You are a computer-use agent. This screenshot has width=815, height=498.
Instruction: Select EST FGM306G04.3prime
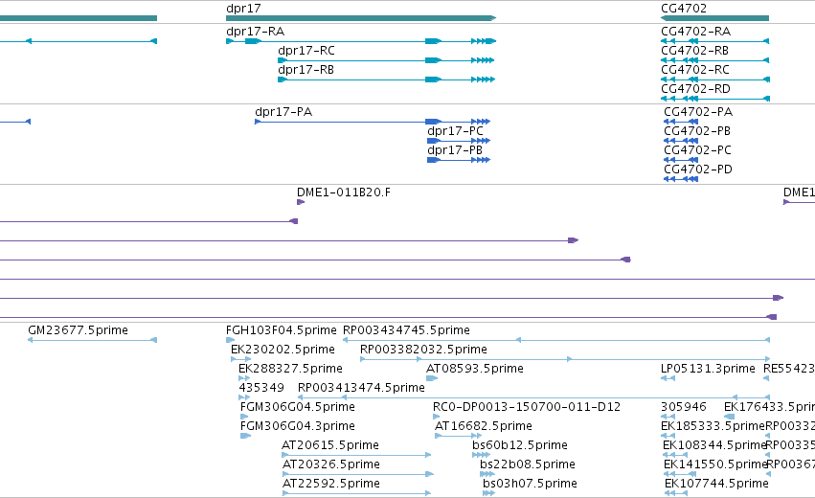[298, 426]
